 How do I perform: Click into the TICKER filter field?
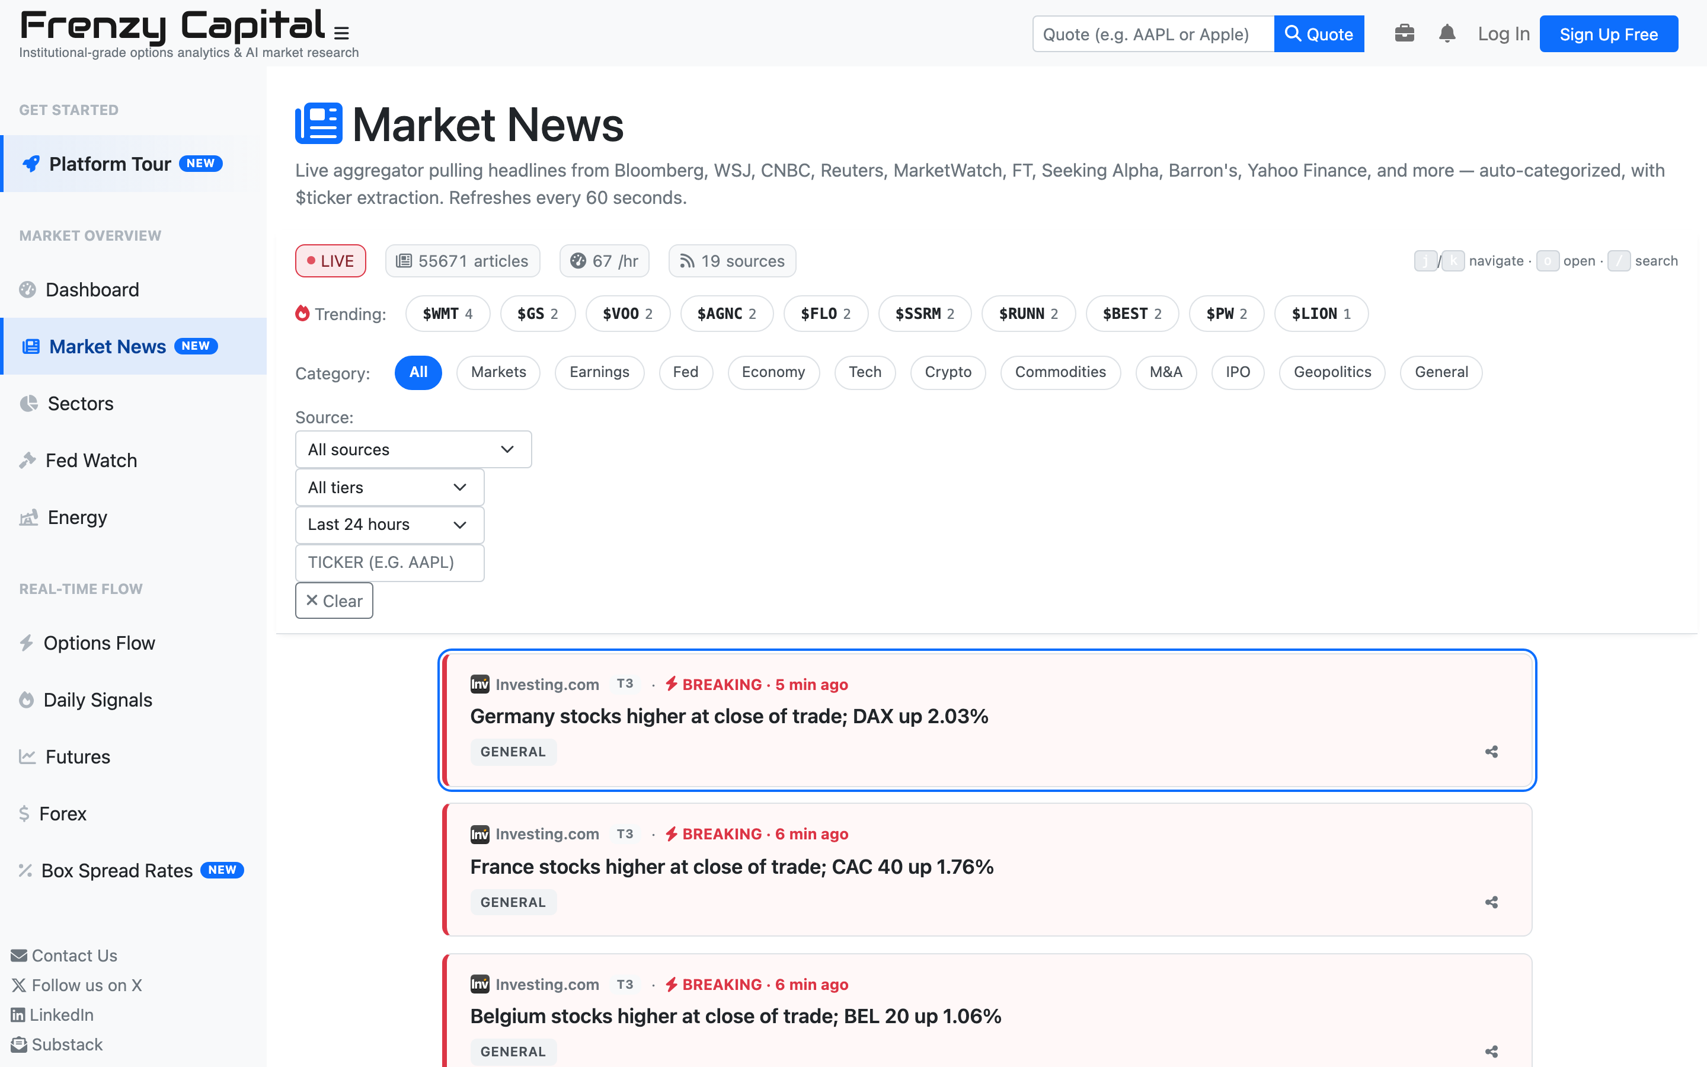tap(389, 563)
